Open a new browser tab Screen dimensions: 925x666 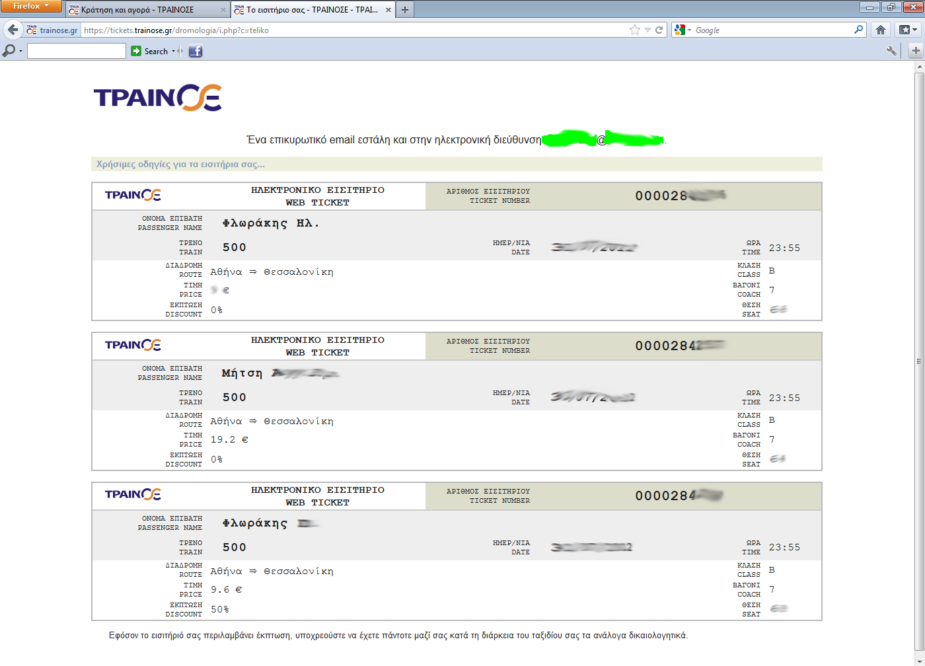click(x=405, y=10)
